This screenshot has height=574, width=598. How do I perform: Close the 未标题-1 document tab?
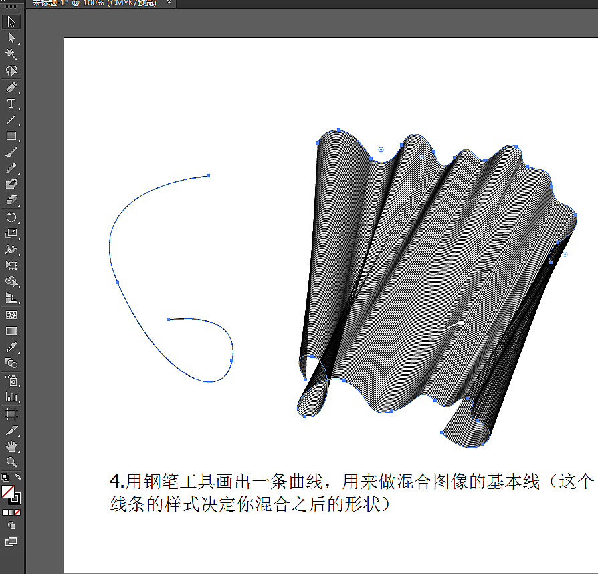click(x=169, y=2)
